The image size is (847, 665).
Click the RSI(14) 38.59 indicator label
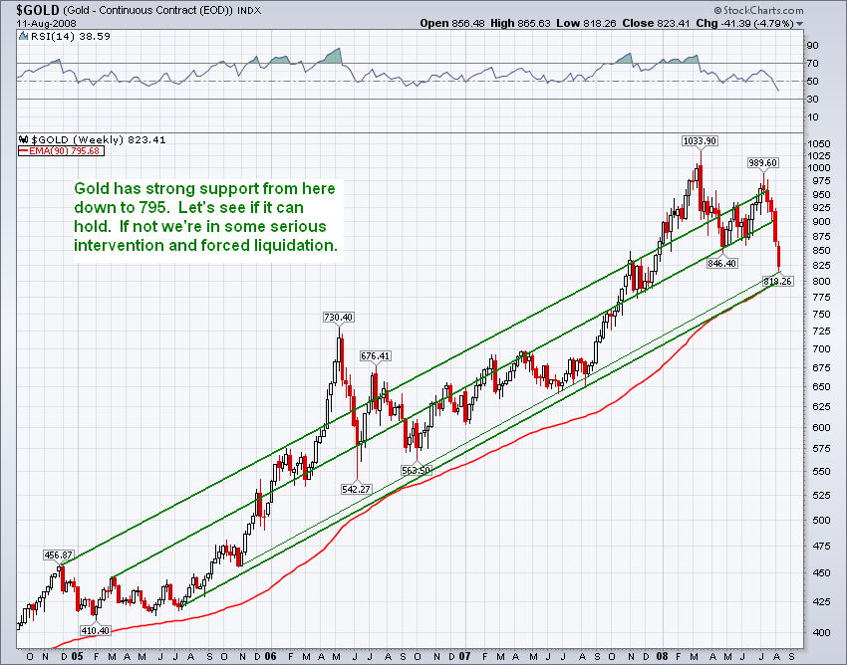[71, 36]
